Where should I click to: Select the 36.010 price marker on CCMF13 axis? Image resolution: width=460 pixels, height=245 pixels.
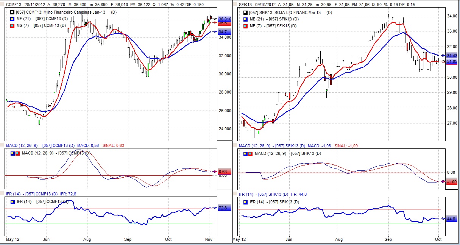tap(225, 19)
